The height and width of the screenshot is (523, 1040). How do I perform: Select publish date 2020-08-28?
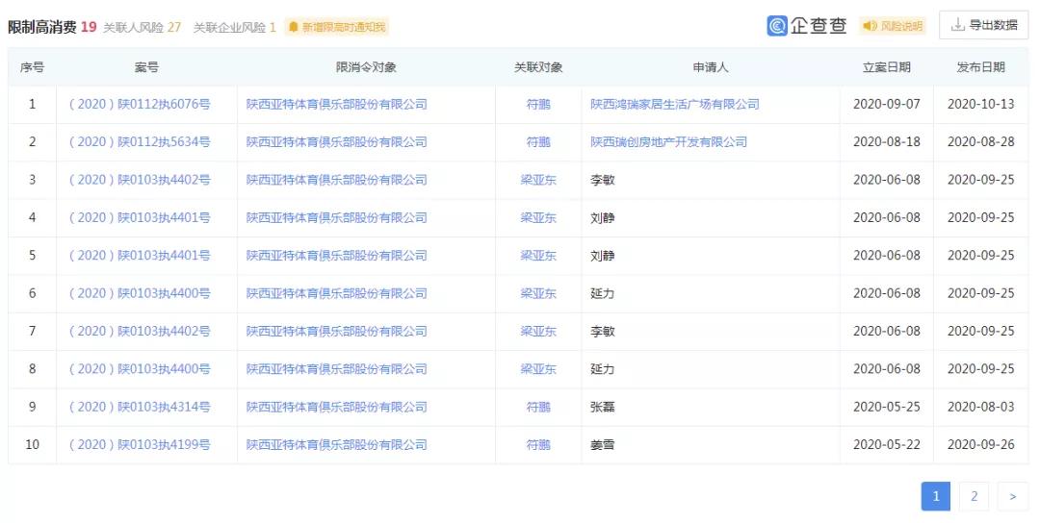click(x=981, y=141)
